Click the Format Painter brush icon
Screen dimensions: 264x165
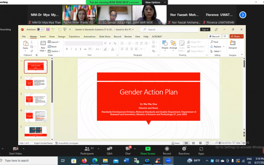coord(32,51)
